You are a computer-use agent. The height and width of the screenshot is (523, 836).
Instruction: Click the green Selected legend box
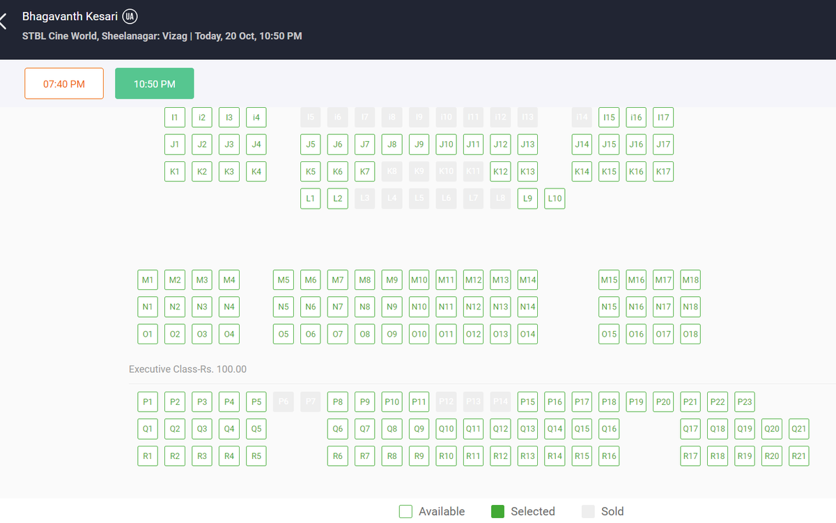497,511
